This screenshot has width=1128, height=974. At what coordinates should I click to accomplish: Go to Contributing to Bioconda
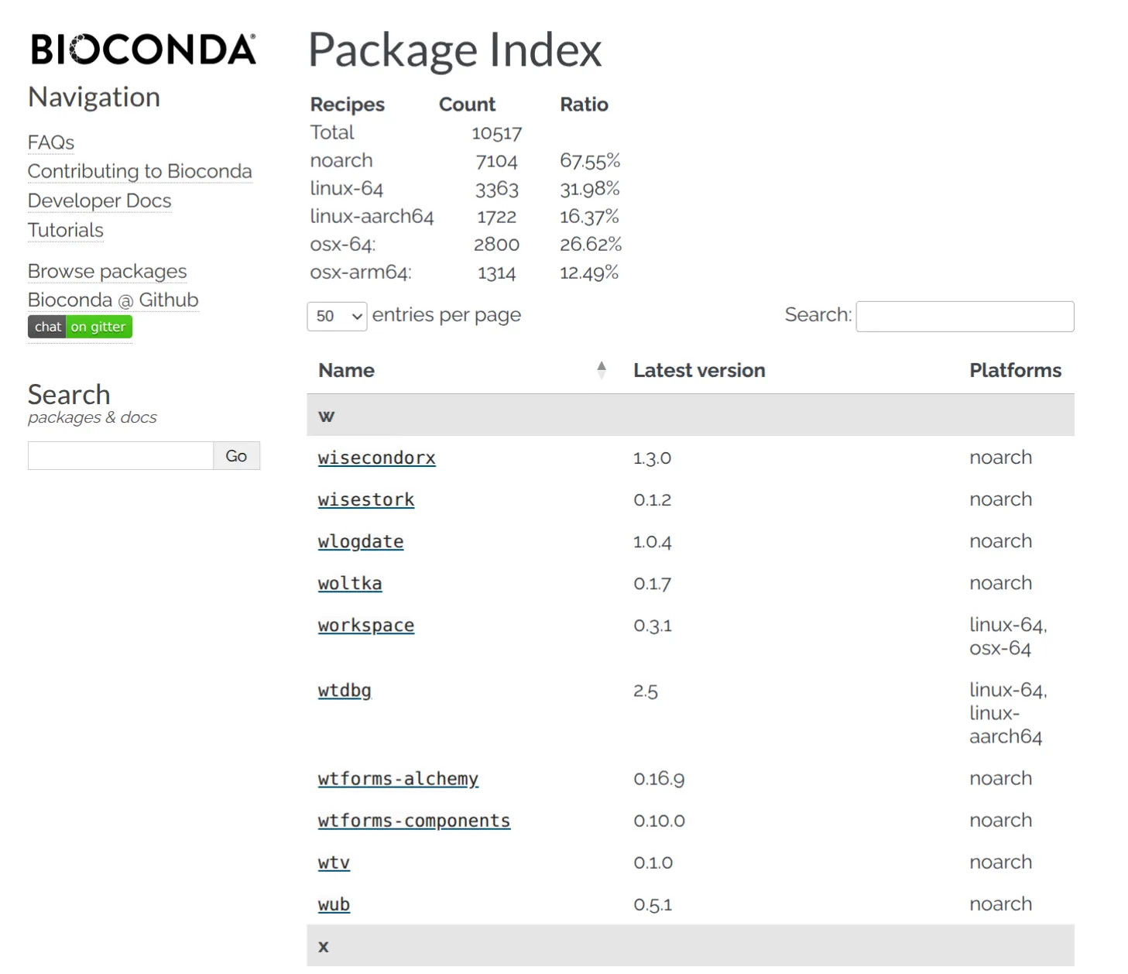140,171
